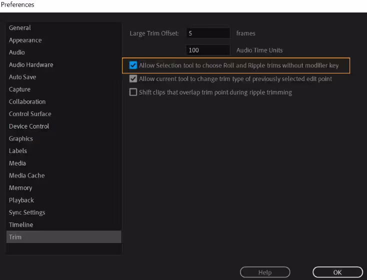Click the Large Trim Offset frames field

[207, 33]
